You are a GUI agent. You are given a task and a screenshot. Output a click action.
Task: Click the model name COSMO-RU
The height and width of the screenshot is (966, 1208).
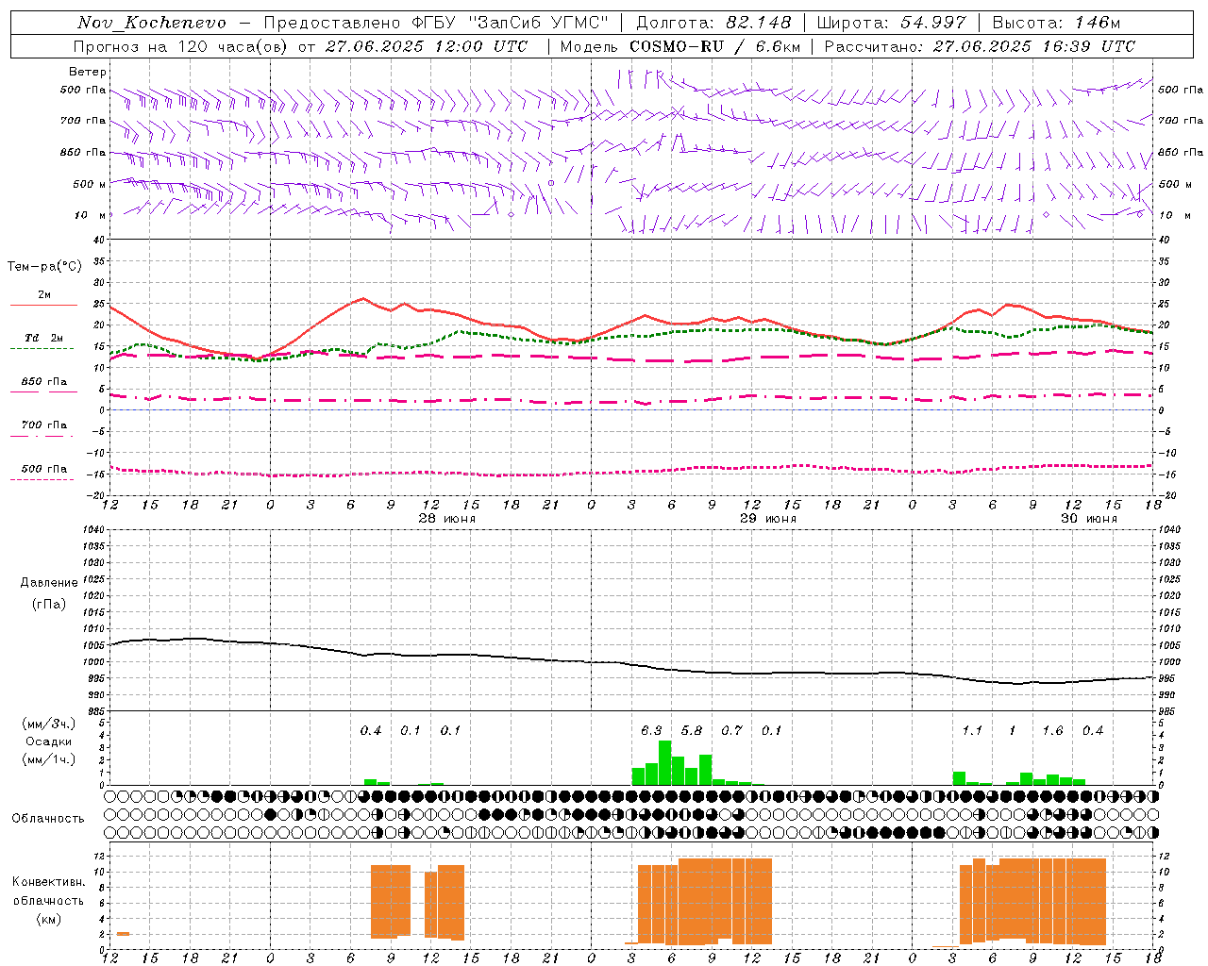677,46
